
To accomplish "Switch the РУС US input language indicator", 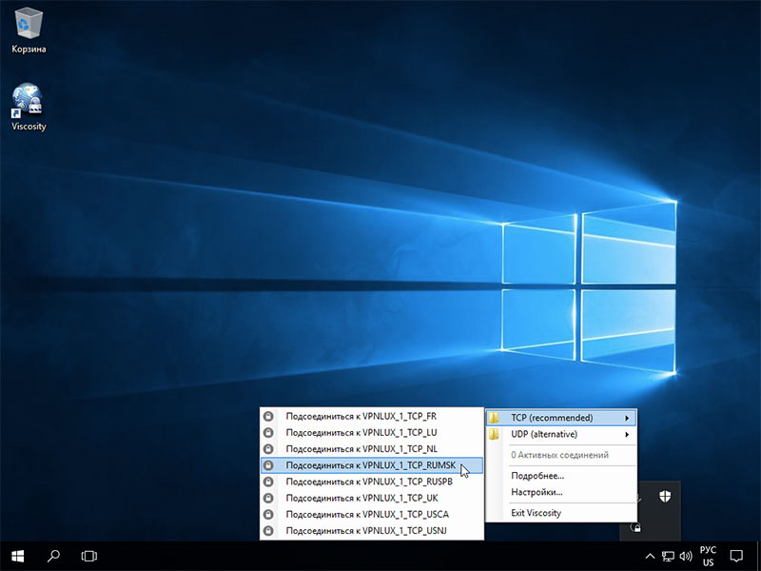I will tap(708, 556).
